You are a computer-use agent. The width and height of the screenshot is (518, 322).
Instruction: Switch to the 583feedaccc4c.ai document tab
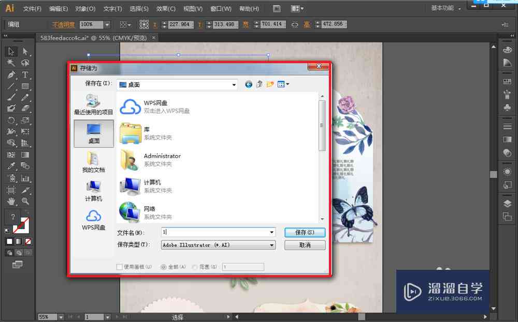tap(93, 38)
